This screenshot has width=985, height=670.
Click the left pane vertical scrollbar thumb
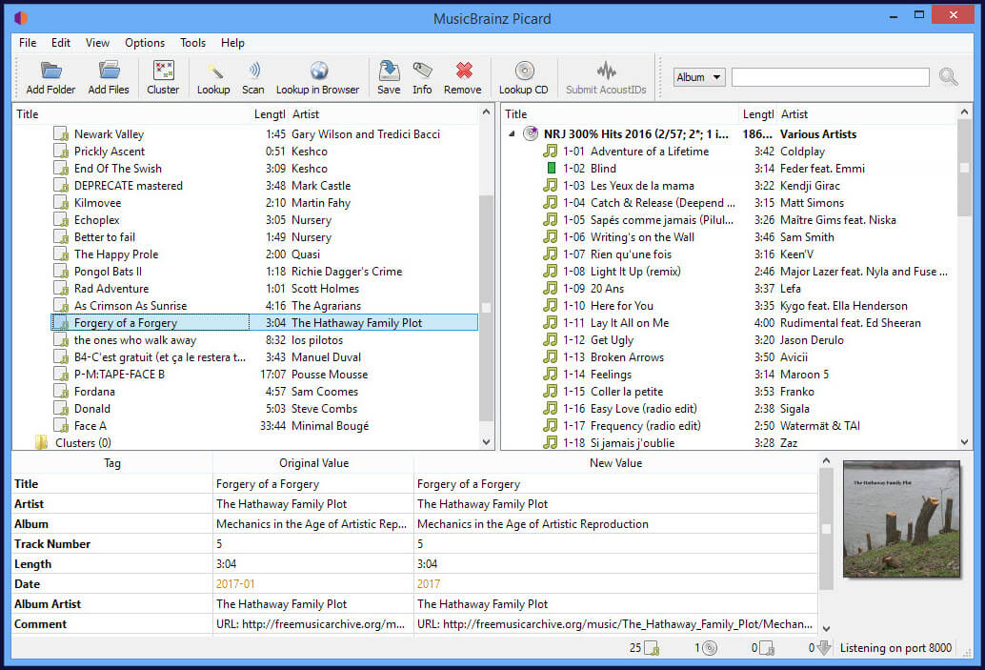pos(486,308)
